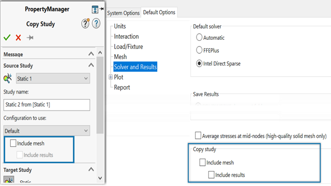Cancel Copy Study with red X

coord(19,38)
